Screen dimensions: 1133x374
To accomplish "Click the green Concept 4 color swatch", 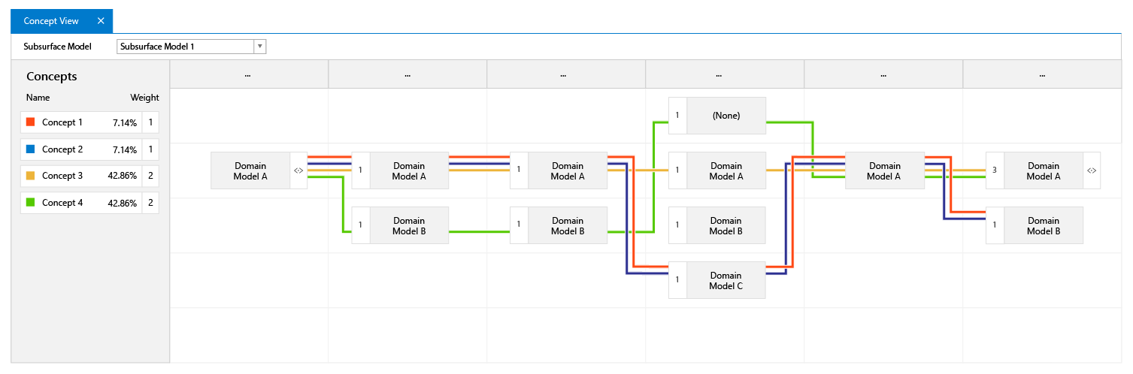I will tap(31, 203).
